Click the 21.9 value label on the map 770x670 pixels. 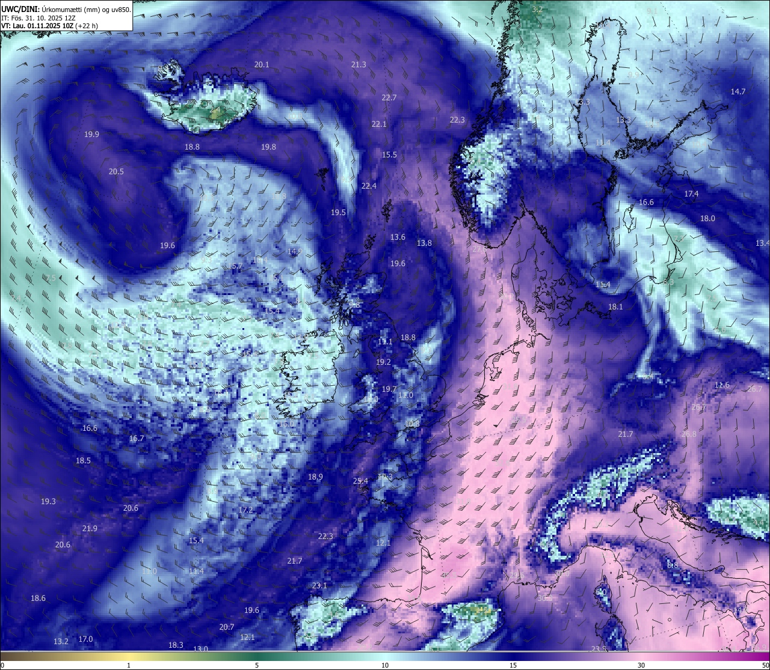[x=90, y=528]
